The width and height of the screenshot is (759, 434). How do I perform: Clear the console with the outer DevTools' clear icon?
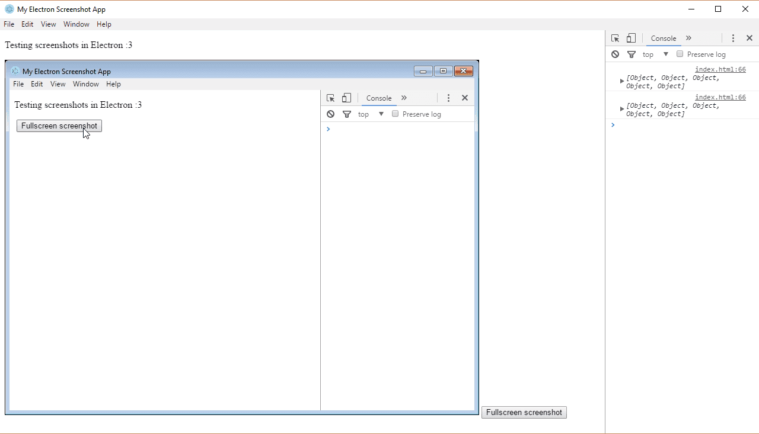coord(616,54)
